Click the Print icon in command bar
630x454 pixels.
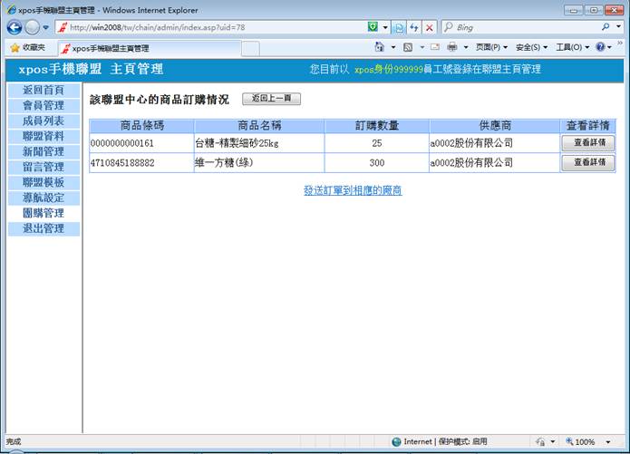(451, 47)
